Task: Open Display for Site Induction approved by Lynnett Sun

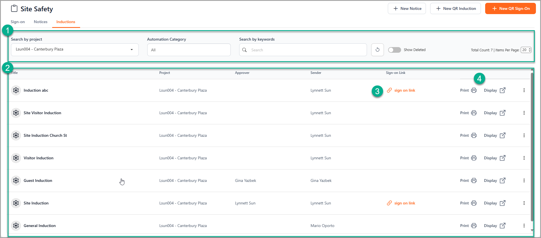Action: click(x=494, y=203)
